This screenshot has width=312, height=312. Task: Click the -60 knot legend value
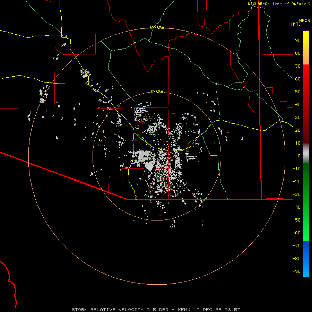tap(296, 233)
